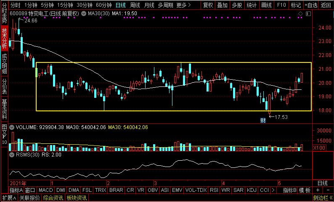Add stock with +自选 button
Viewport: 334px width, 202px height.
coord(311,5)
